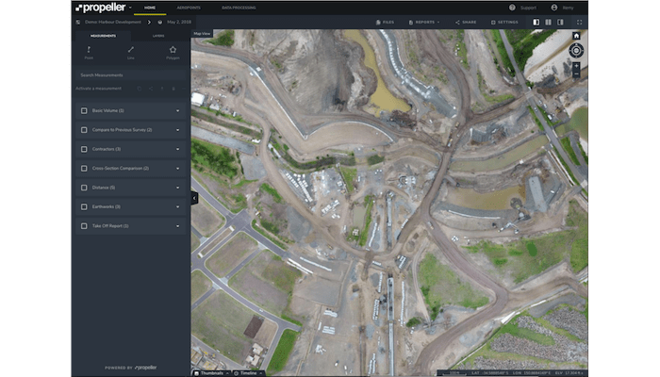
Task: Click the Map View label tab
Action: (x=202, y=34)
